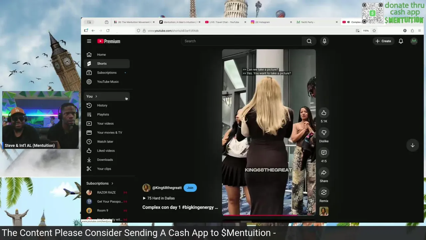This screenshot has height=240, width=426.
Task: Open Your movies & TV
Action: coord(107,132)
